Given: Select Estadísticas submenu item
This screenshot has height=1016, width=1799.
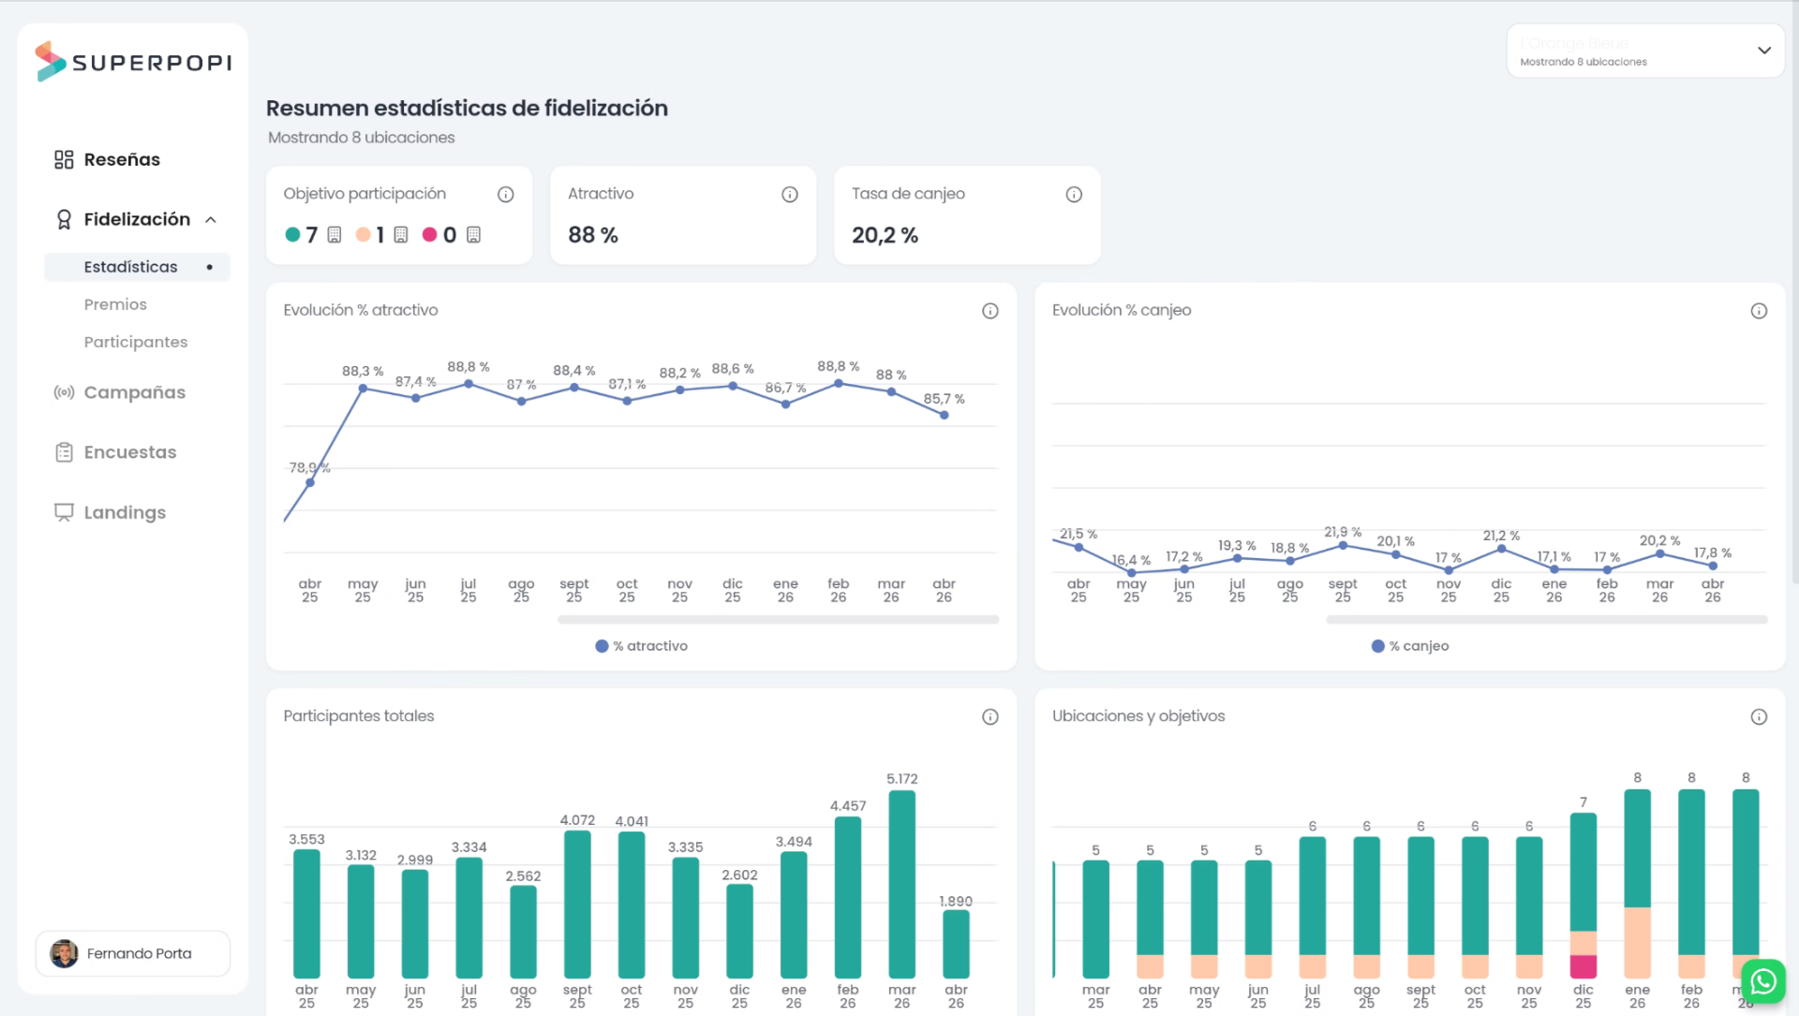Looking at the screenshot, I should (x=137, y=267).
